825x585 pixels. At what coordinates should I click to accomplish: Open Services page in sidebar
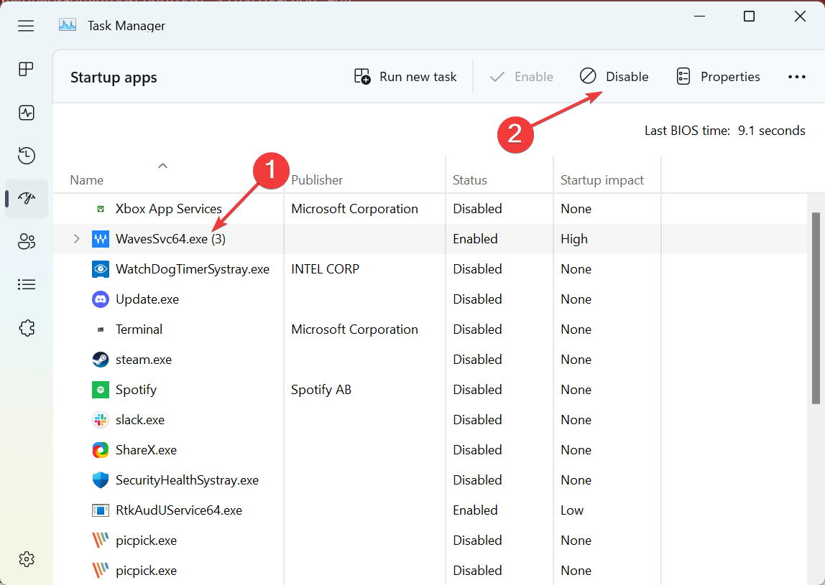(x=27, y=328)
